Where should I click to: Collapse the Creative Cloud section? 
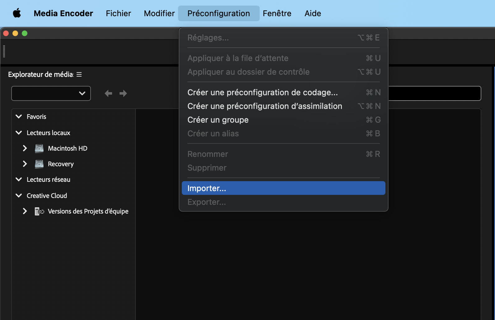coord(19,195)
